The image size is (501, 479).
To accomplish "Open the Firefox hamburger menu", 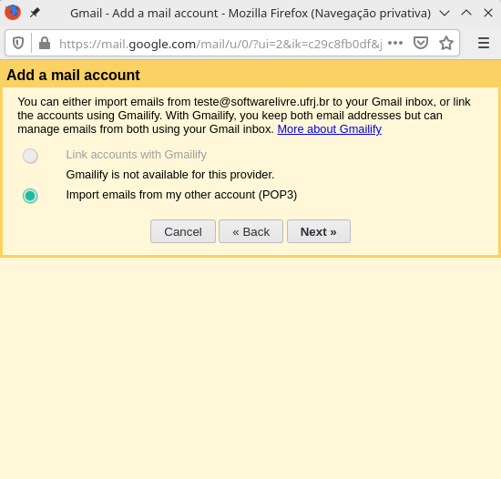I will click(x=484, y=43).
